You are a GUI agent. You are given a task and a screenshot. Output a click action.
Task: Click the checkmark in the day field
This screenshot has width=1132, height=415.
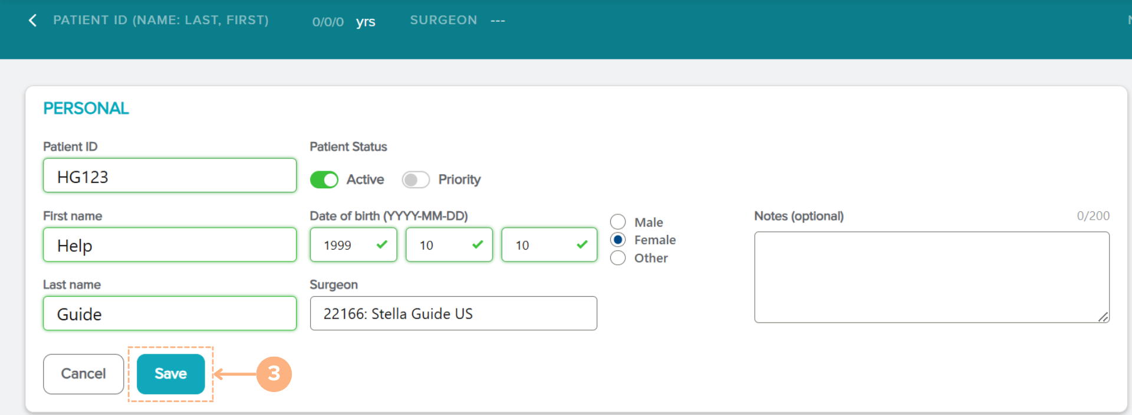(582, 244)
